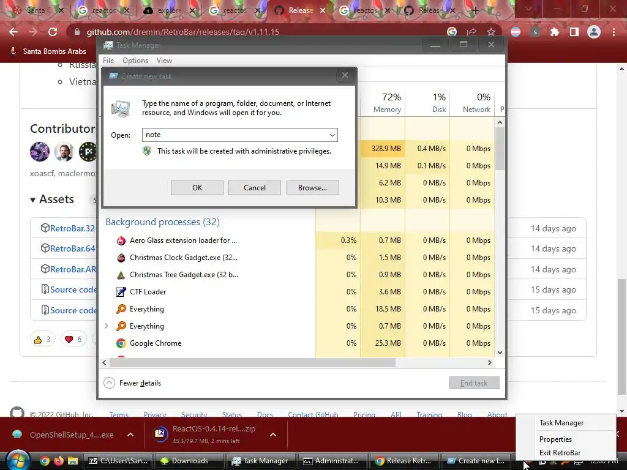Viewport: 627px width, 470px height.
Task: Open Task Manager File menu
Action: tap(108, 61)
